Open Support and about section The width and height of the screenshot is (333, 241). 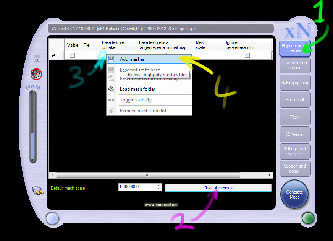295,169
